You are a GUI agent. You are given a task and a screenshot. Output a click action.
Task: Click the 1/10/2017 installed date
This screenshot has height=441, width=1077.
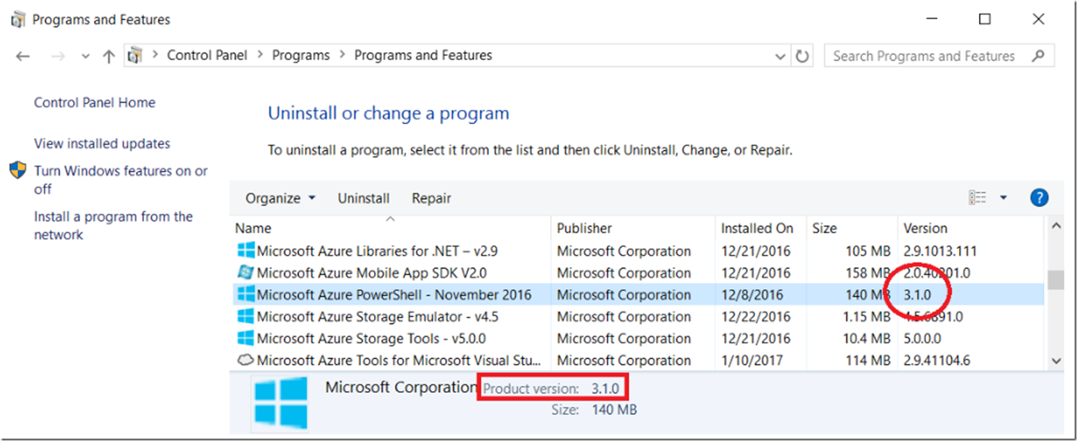(x=752, y=360)
